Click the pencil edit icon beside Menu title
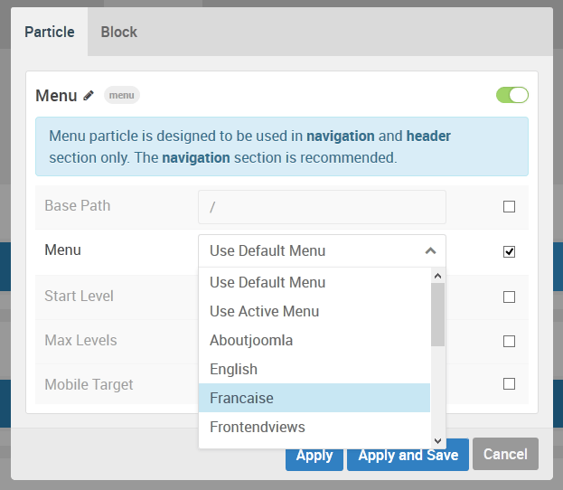 point(89,95)
